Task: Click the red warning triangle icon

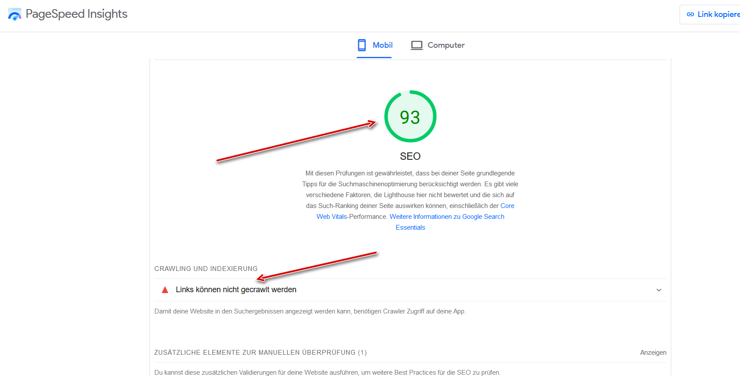Action: 165,290
